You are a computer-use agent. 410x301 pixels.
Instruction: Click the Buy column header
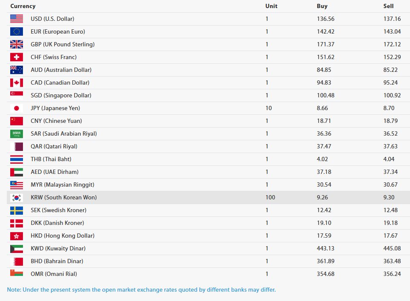click(322, 6)
